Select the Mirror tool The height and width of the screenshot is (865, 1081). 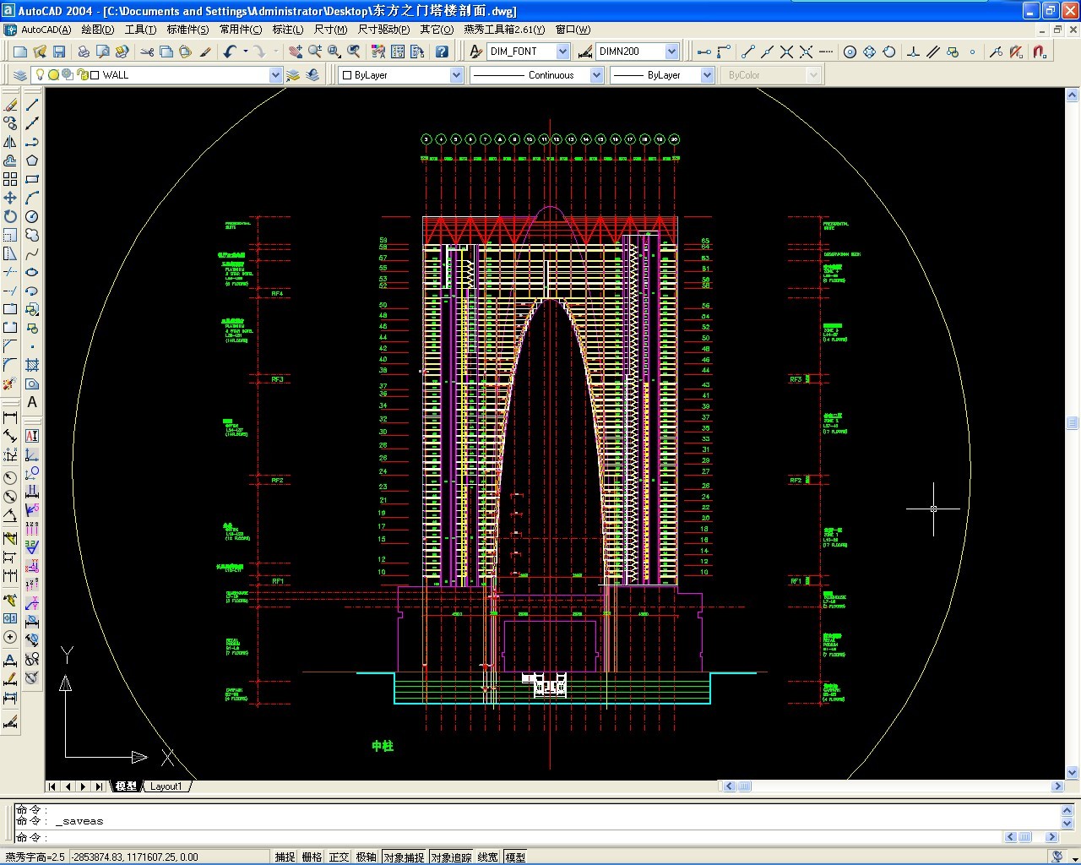point(10,142)
